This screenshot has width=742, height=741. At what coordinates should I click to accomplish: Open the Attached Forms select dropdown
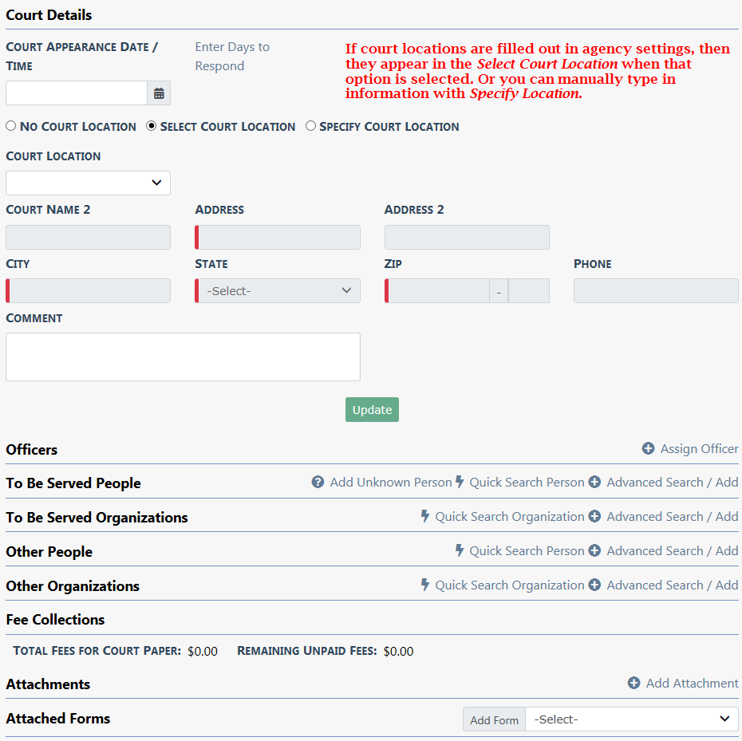point(632,719)
